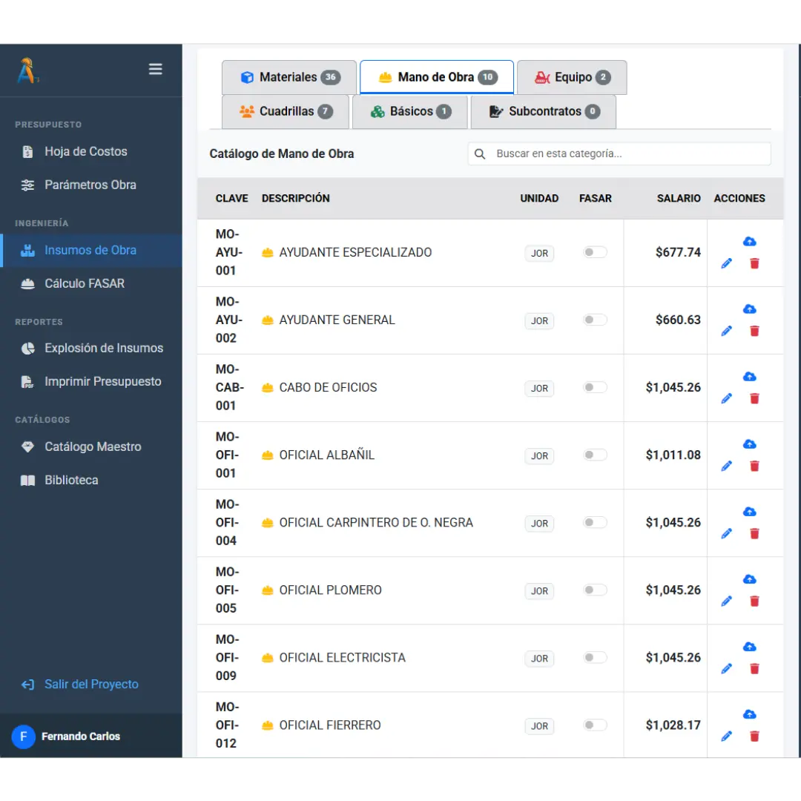Upload OFICIAL CARPINTERO DE O. NEGRA to cloud

click(x=749, y=512)
